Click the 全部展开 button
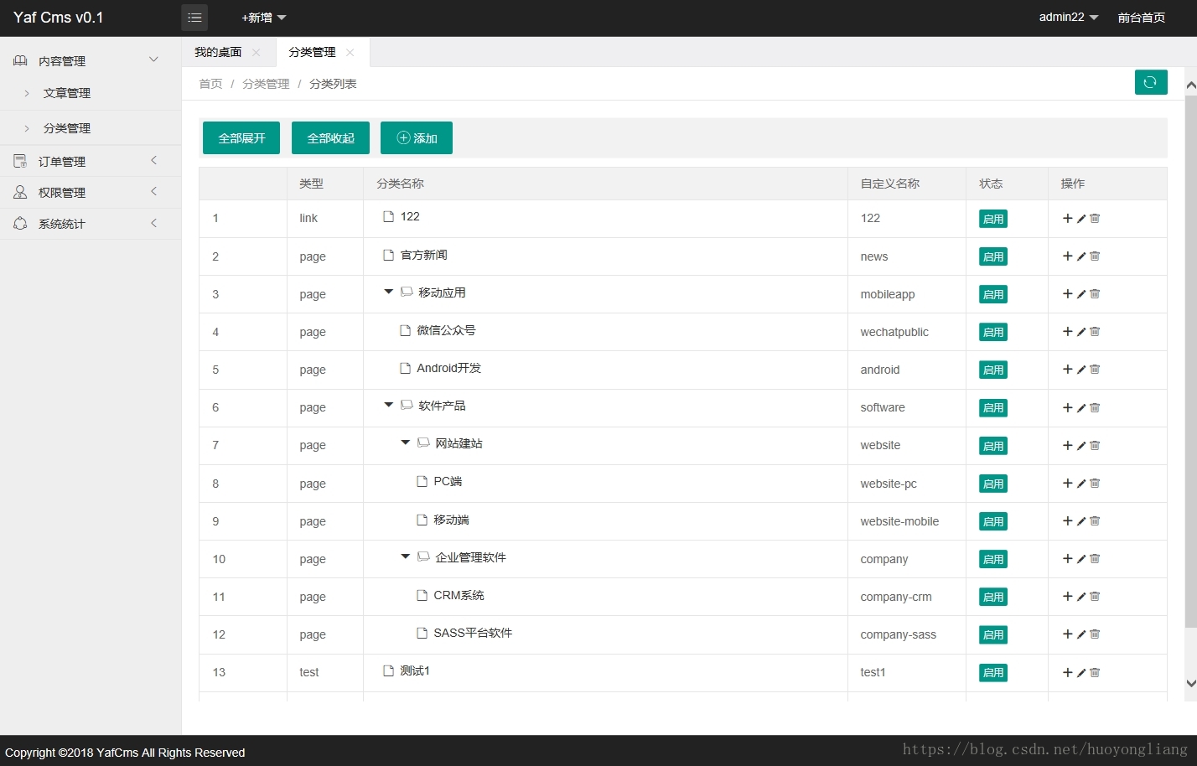Image resolution: width=1197 pixels, height=766 pixels. [241, 137]
